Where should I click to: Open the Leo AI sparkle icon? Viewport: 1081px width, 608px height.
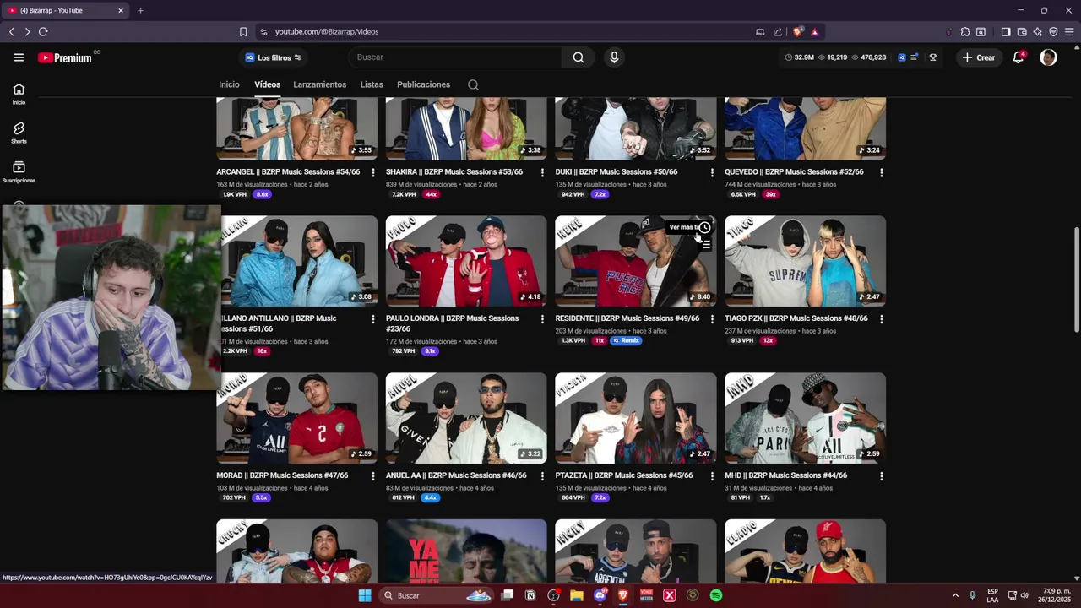(x=1038, y=32)
